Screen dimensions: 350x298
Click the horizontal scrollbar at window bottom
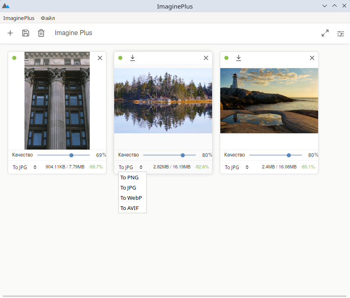pyautogui.click(x=175, y=296)
